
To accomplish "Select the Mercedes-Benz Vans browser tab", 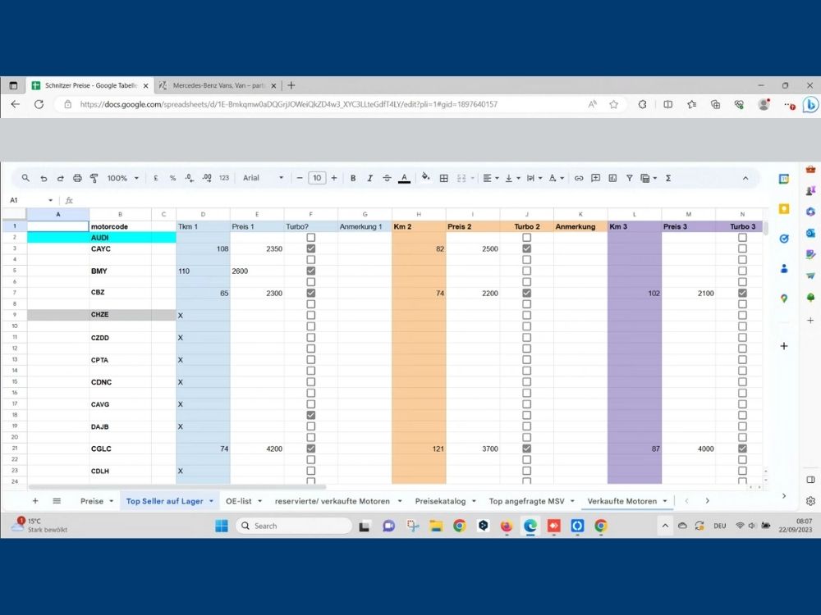I will click(218, 85).
